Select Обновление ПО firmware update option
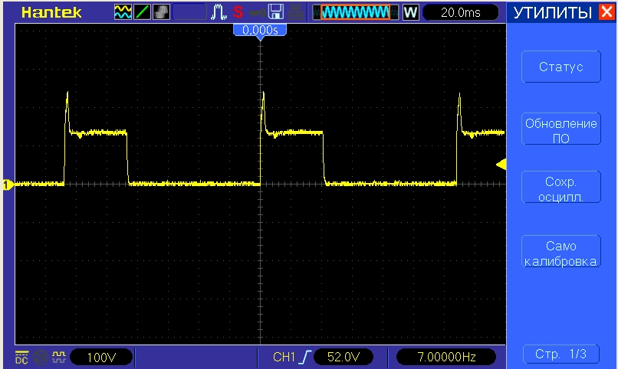The image size is (618, 369). (x=560, y=130)
